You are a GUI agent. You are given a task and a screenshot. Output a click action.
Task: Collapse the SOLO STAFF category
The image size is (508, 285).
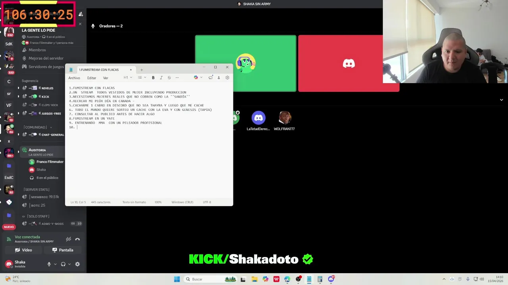tap(36, 216)
